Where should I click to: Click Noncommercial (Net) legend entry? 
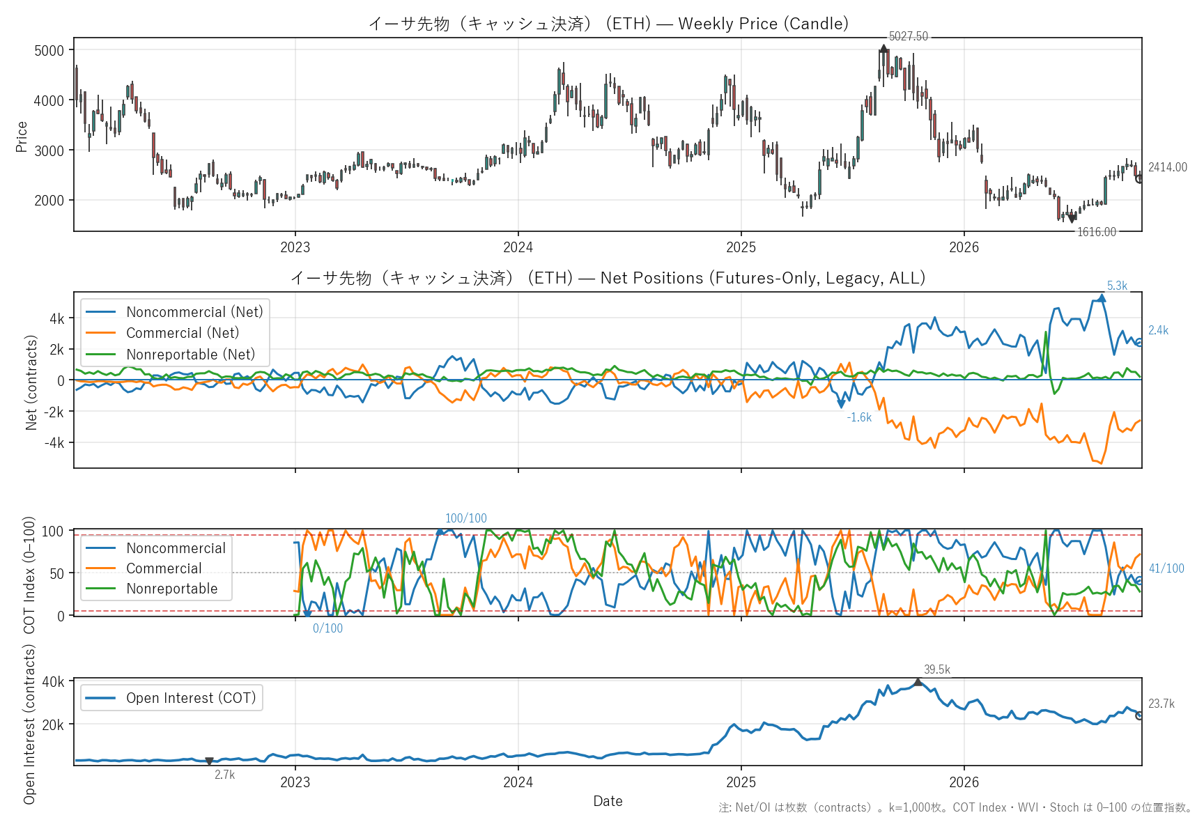click(175, 312)
